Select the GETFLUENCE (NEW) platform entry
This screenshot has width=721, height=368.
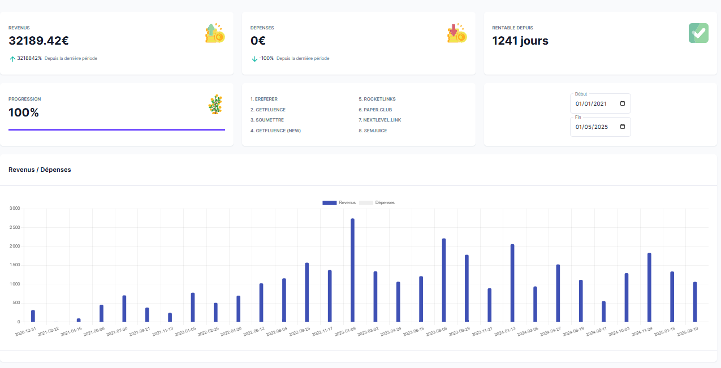276,131
